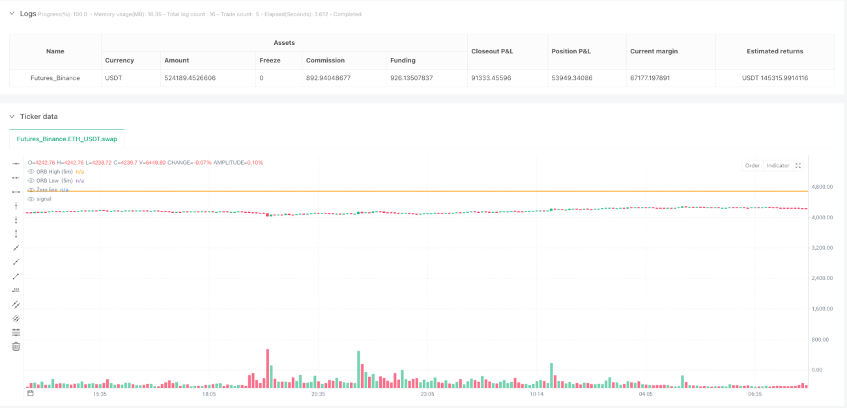The width and height of the screenshot is (847, 408).
Task: Select the price line tool
Action: 16,290
